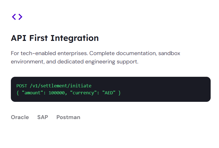This screenshot has width=219, height=148.
Task: Click the "AED" currency value in code
Action: (x=109, y=93)
